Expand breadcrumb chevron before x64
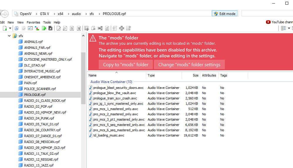 click(54, 14)
